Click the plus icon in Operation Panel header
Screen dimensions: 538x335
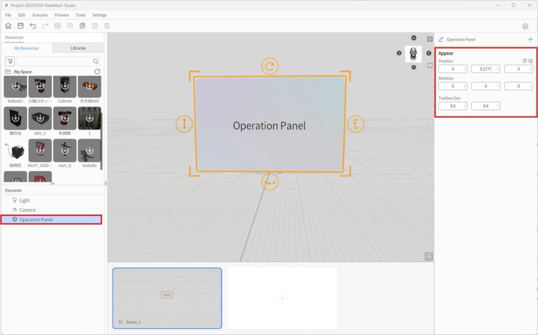click(530, 39)
